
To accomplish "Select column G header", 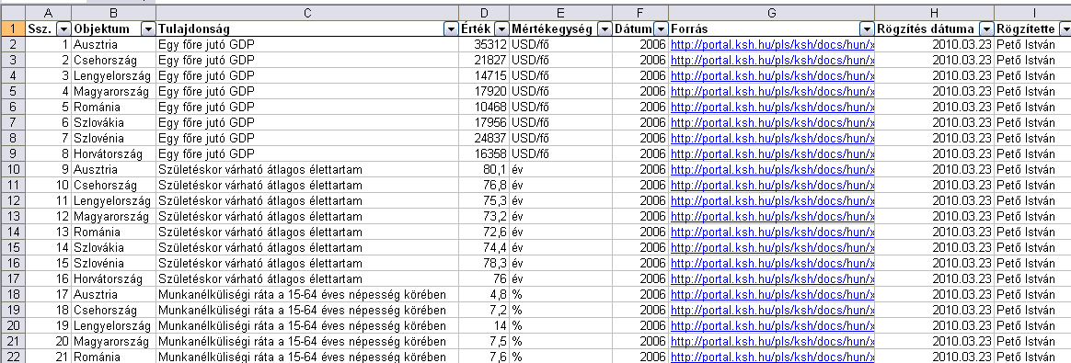I will (x=771, y=13).
